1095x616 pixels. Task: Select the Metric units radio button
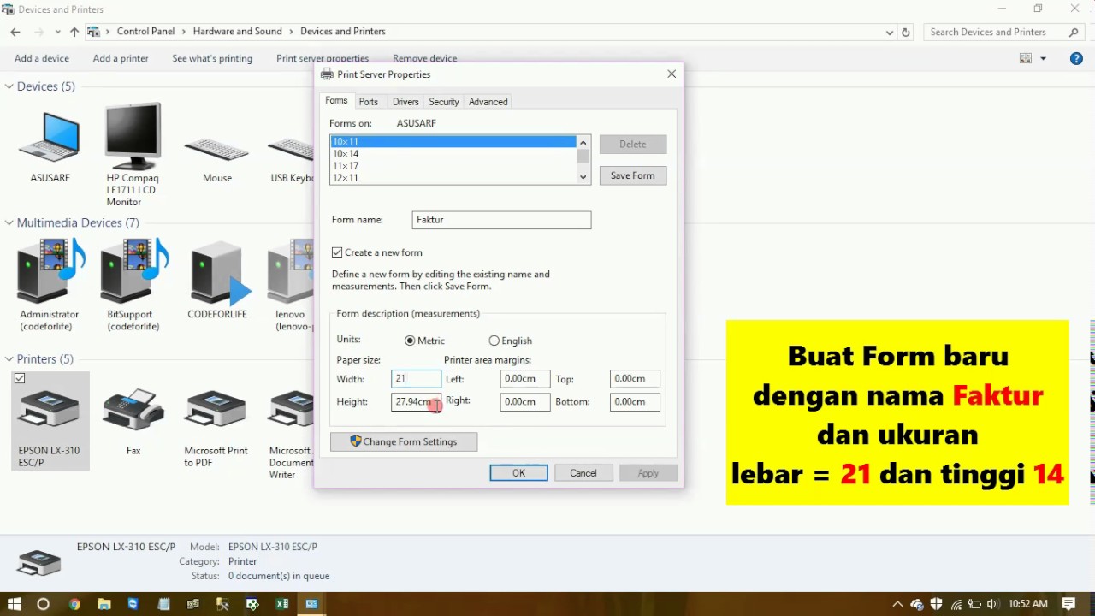(x=410, y=341)
